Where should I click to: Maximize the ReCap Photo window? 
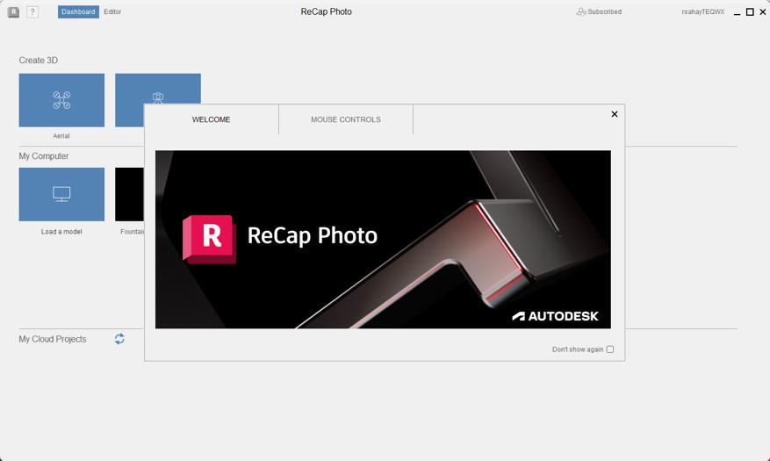pos(750,12)
